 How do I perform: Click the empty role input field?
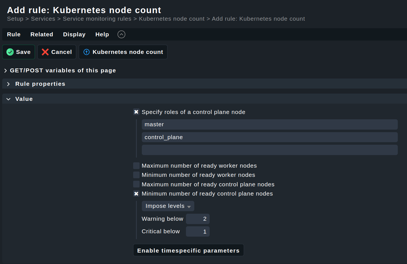click(x=269, y=150)
